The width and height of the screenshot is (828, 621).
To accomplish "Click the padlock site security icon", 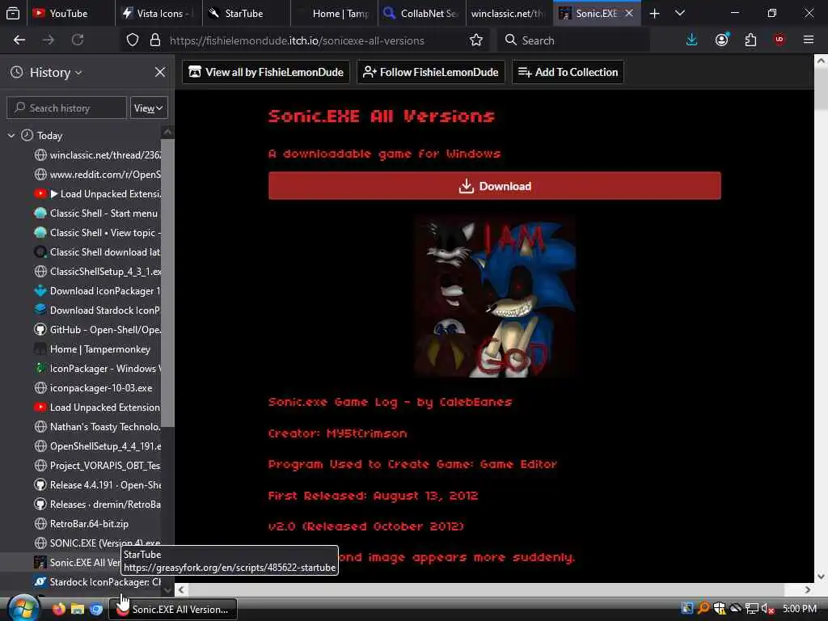I will tap(154, 40).
